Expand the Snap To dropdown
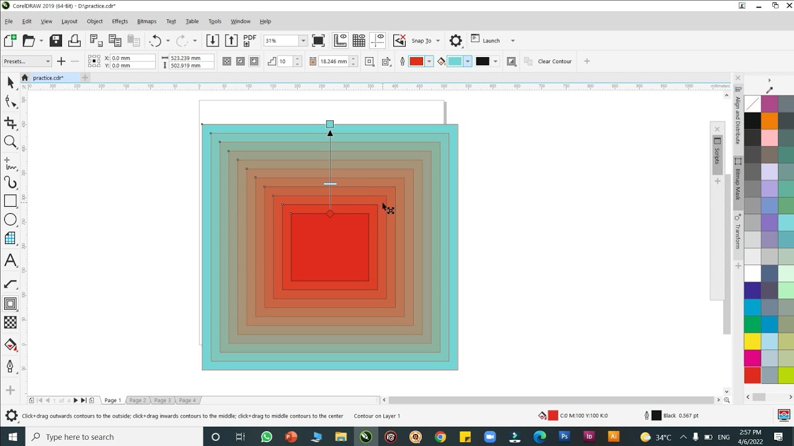Screen dimensions: 794x446 click(x=437, y=41)
